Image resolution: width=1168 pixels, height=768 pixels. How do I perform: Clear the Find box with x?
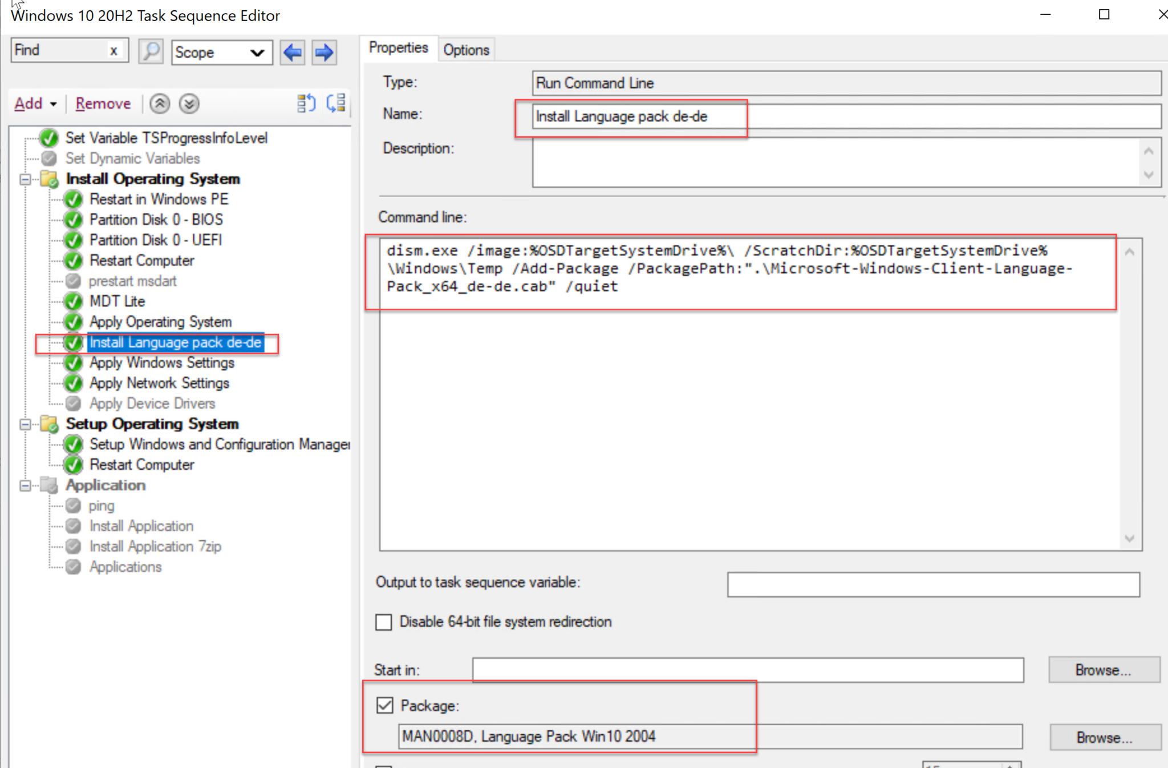click(113, 51)
